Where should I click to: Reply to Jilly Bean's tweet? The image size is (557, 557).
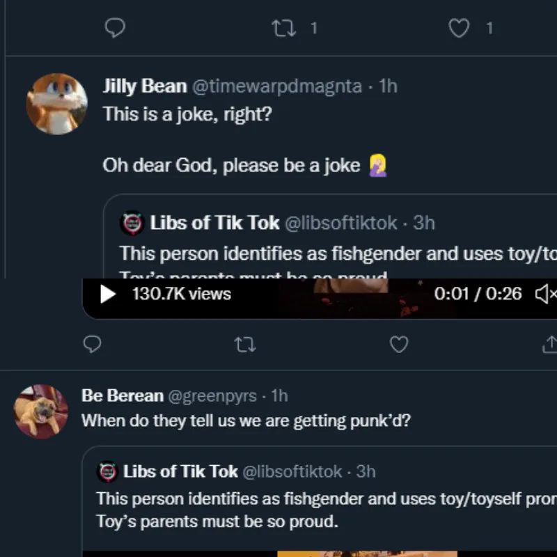click(x=92, y=344)
